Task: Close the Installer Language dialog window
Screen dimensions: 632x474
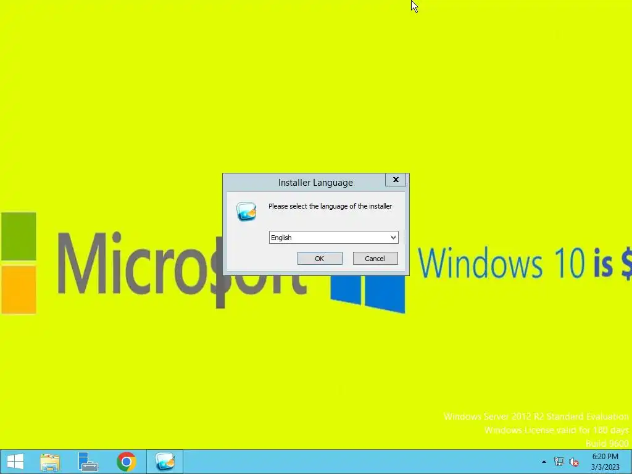Action: (x=396, y=180)
